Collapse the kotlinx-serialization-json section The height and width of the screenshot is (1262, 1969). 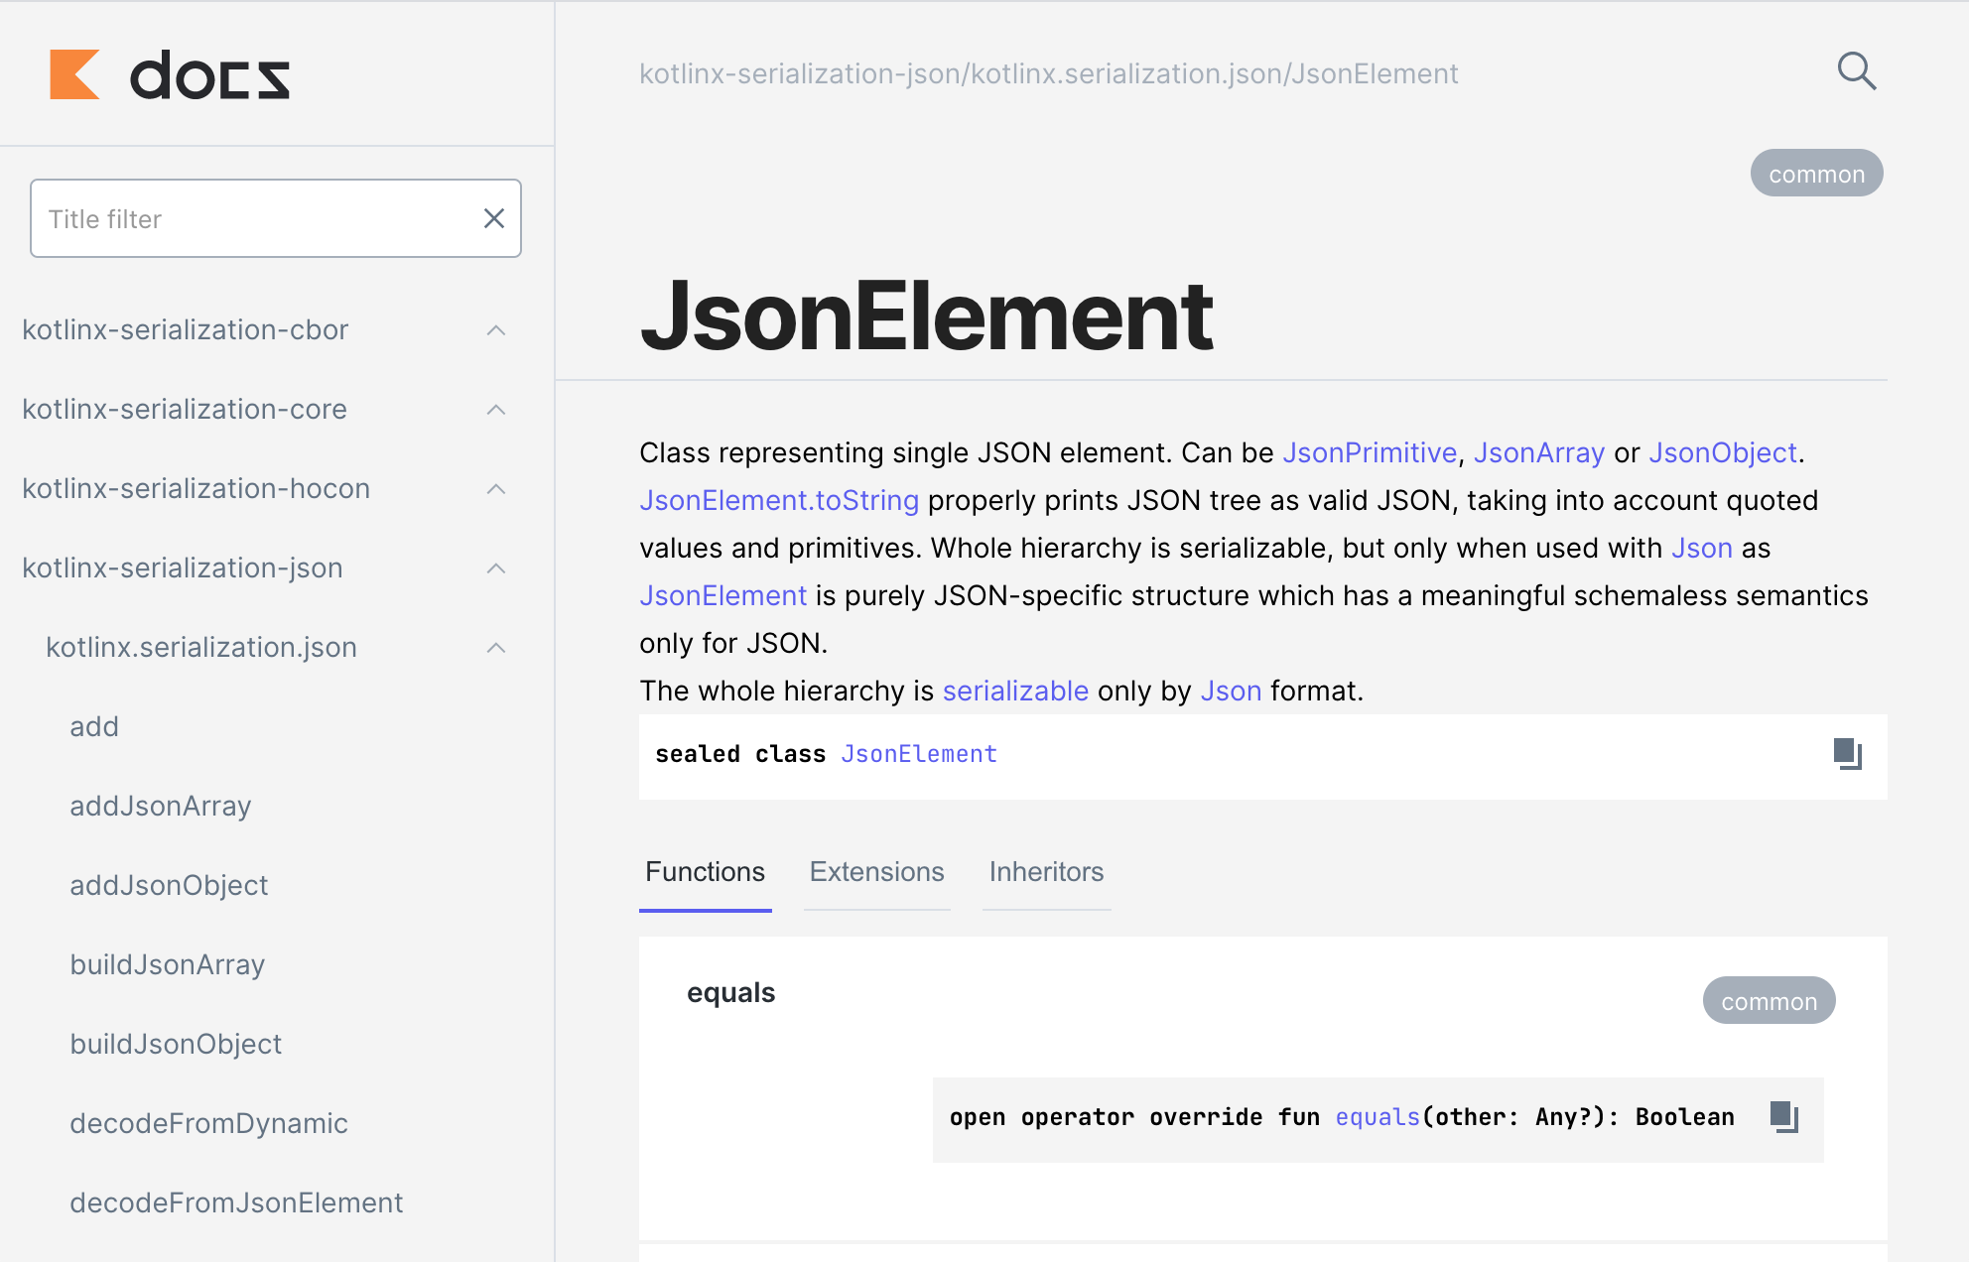coord(496,568)
